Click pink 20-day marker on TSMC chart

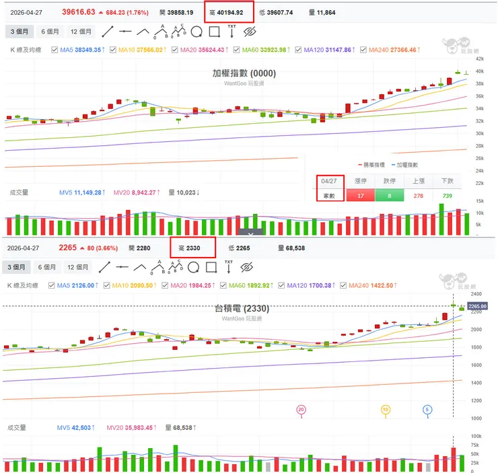pos(301,410)
